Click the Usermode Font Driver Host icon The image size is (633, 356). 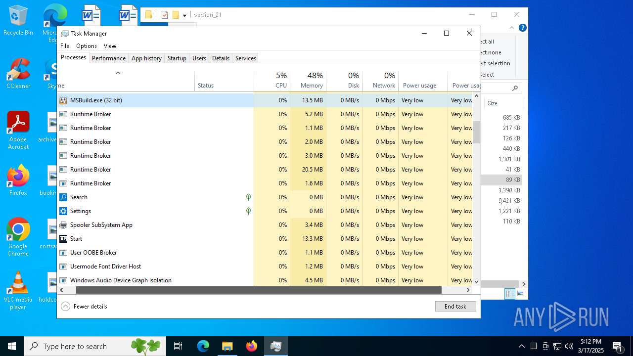point(63,267)
